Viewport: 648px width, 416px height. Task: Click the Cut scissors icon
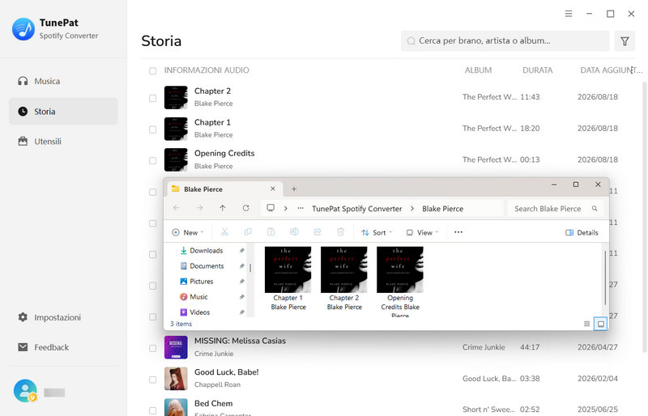click(x=224, y=232)
